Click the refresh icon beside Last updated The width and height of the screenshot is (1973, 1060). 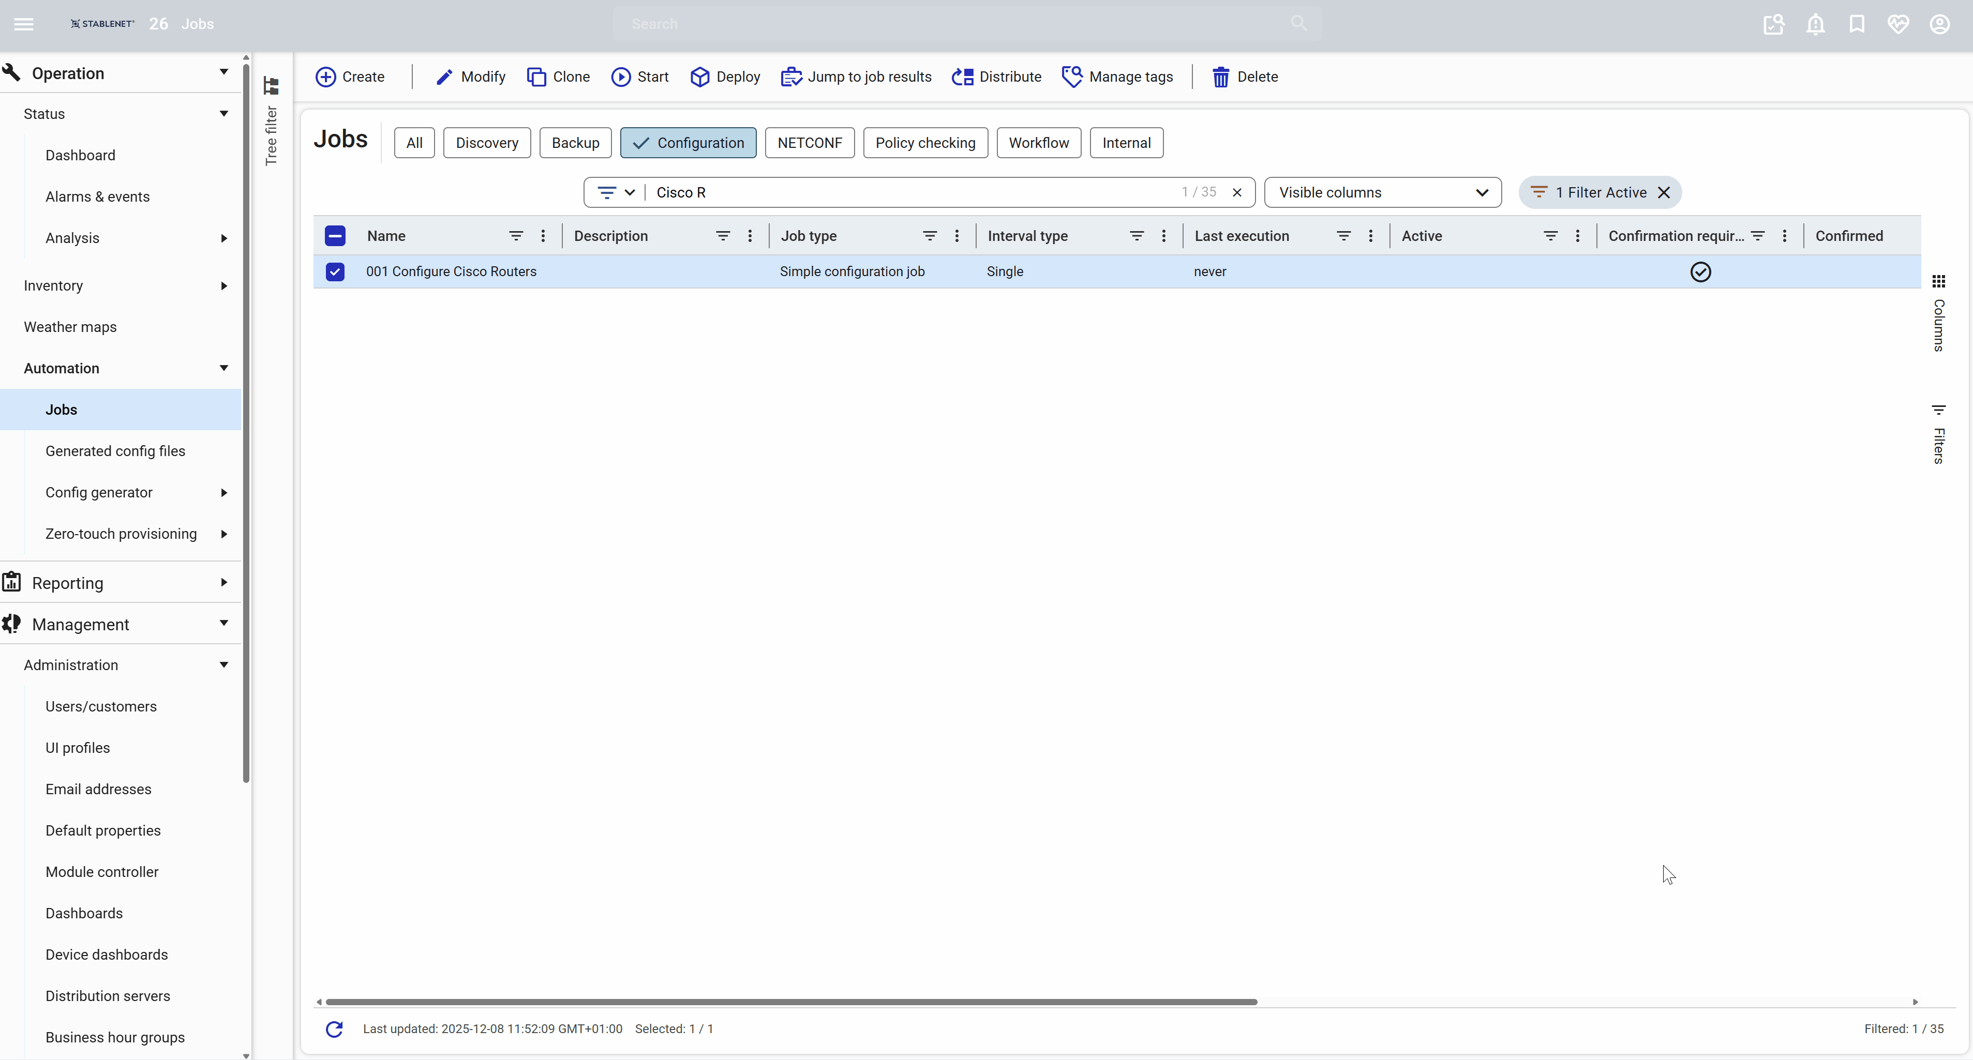coord(334,1028)
